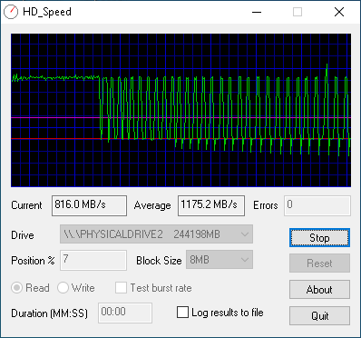The height and width of the screenshot is (338, 361).
Task: Click the Errors count field
Action: coord(317,205)
